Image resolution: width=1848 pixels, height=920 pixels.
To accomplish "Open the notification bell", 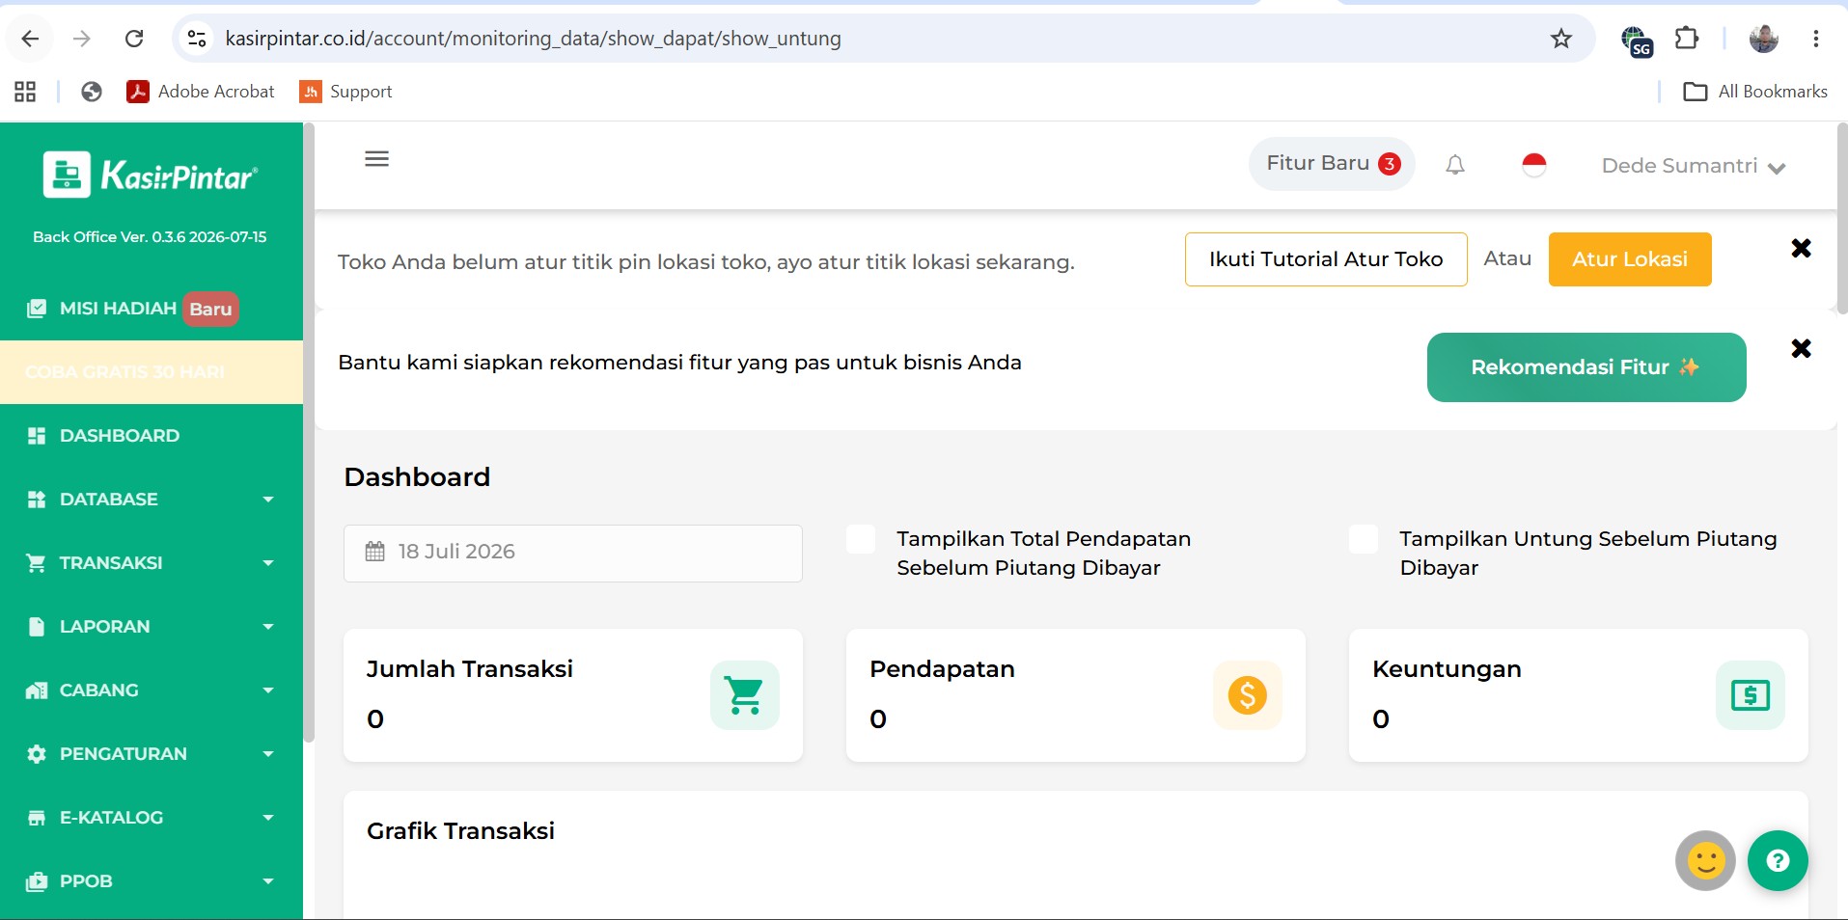I will [1455, 165].
